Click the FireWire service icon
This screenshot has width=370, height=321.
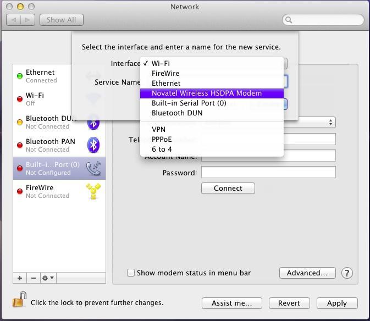[x=93, y=191]
